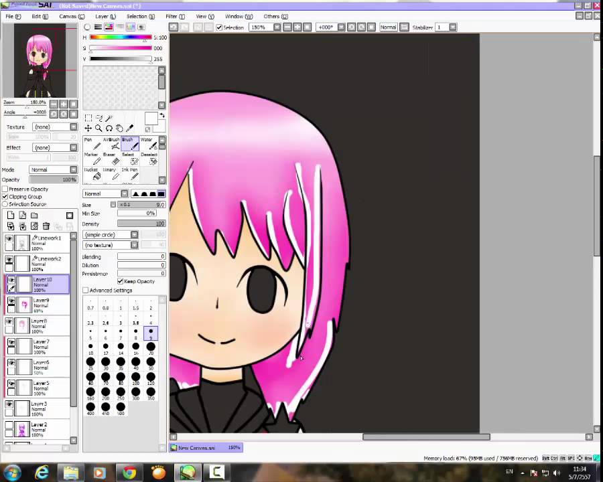Select brush size preset 20

click(x=151, y=348)
